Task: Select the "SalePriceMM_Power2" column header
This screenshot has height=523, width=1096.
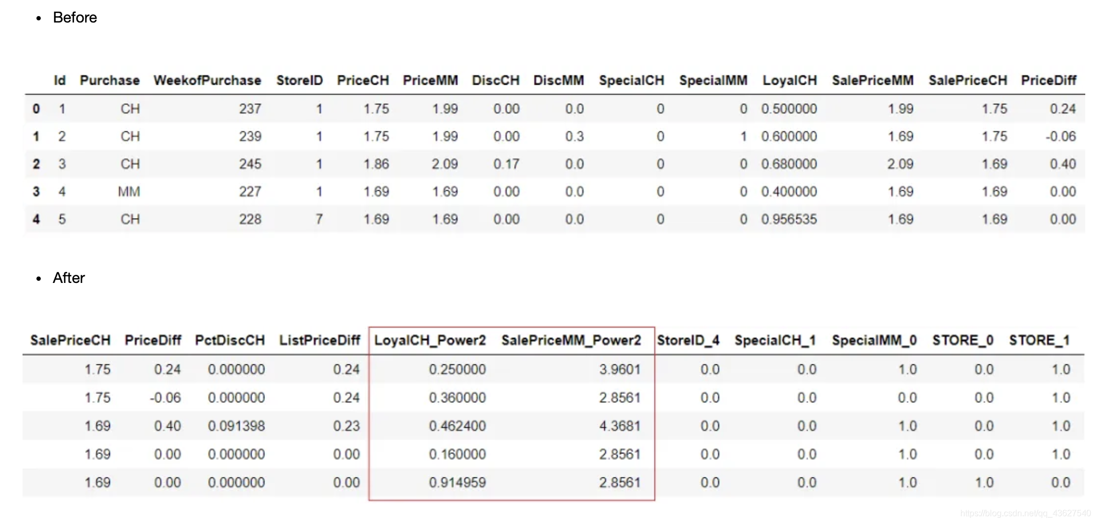Action: pyautogui.click(x=572, y=340)
